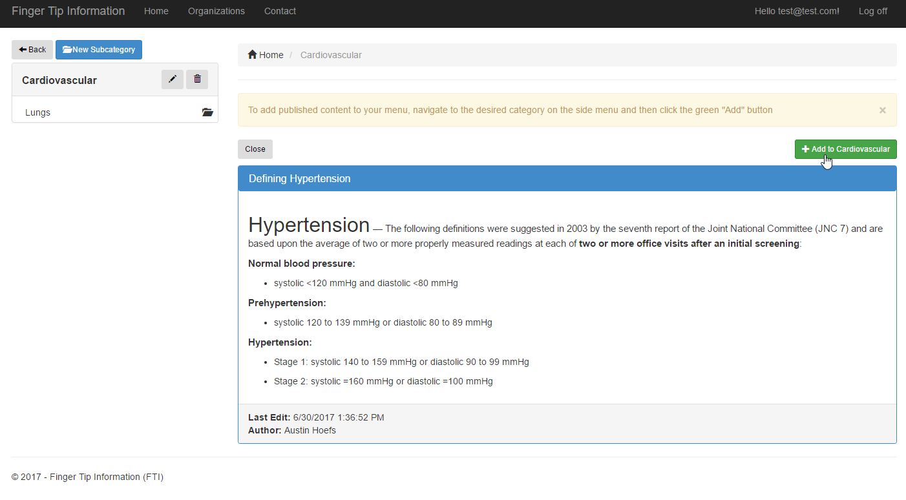Click Add to Cardiovascular green button
This screenshot has height=500, width=906.
point(845,149)
